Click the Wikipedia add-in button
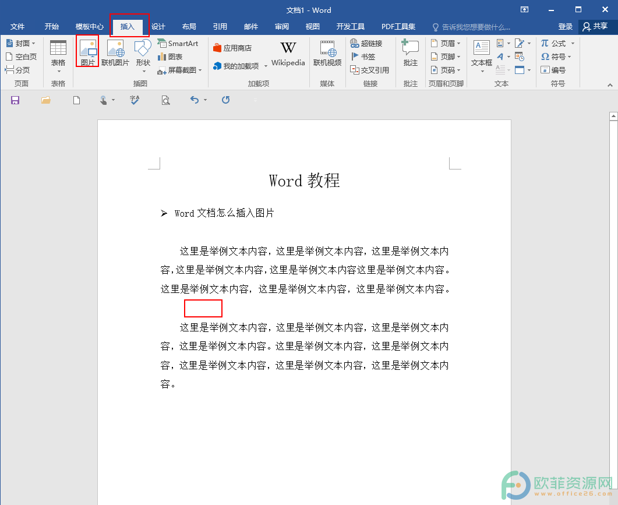This screenshot has width=618, height=505. (288, 53)
